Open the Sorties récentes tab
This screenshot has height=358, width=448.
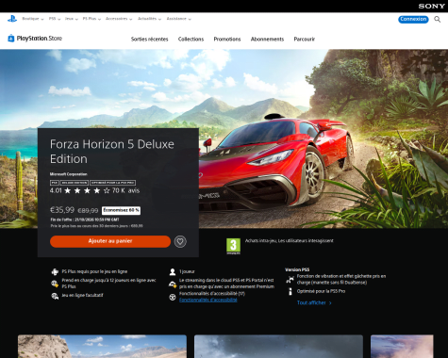[149, 40]
